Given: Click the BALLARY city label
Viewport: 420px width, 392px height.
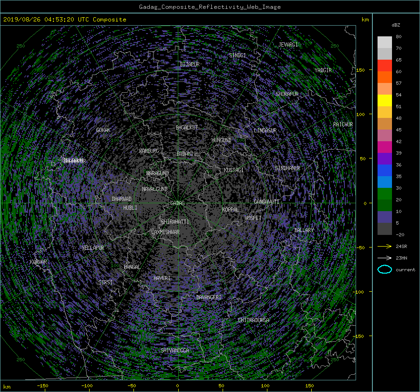Looking at the screenshot, I should [x=304, y=230].
